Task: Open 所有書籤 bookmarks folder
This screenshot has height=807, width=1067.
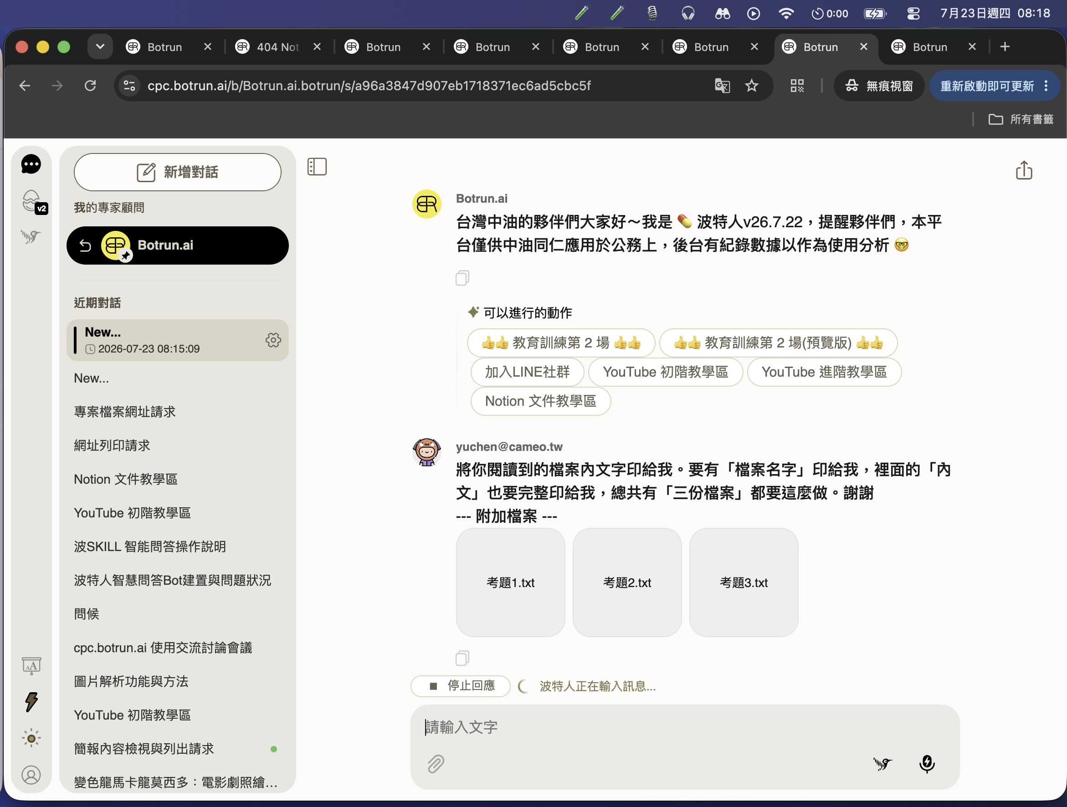Action: pyautogui.click(x=1021, y=119)
